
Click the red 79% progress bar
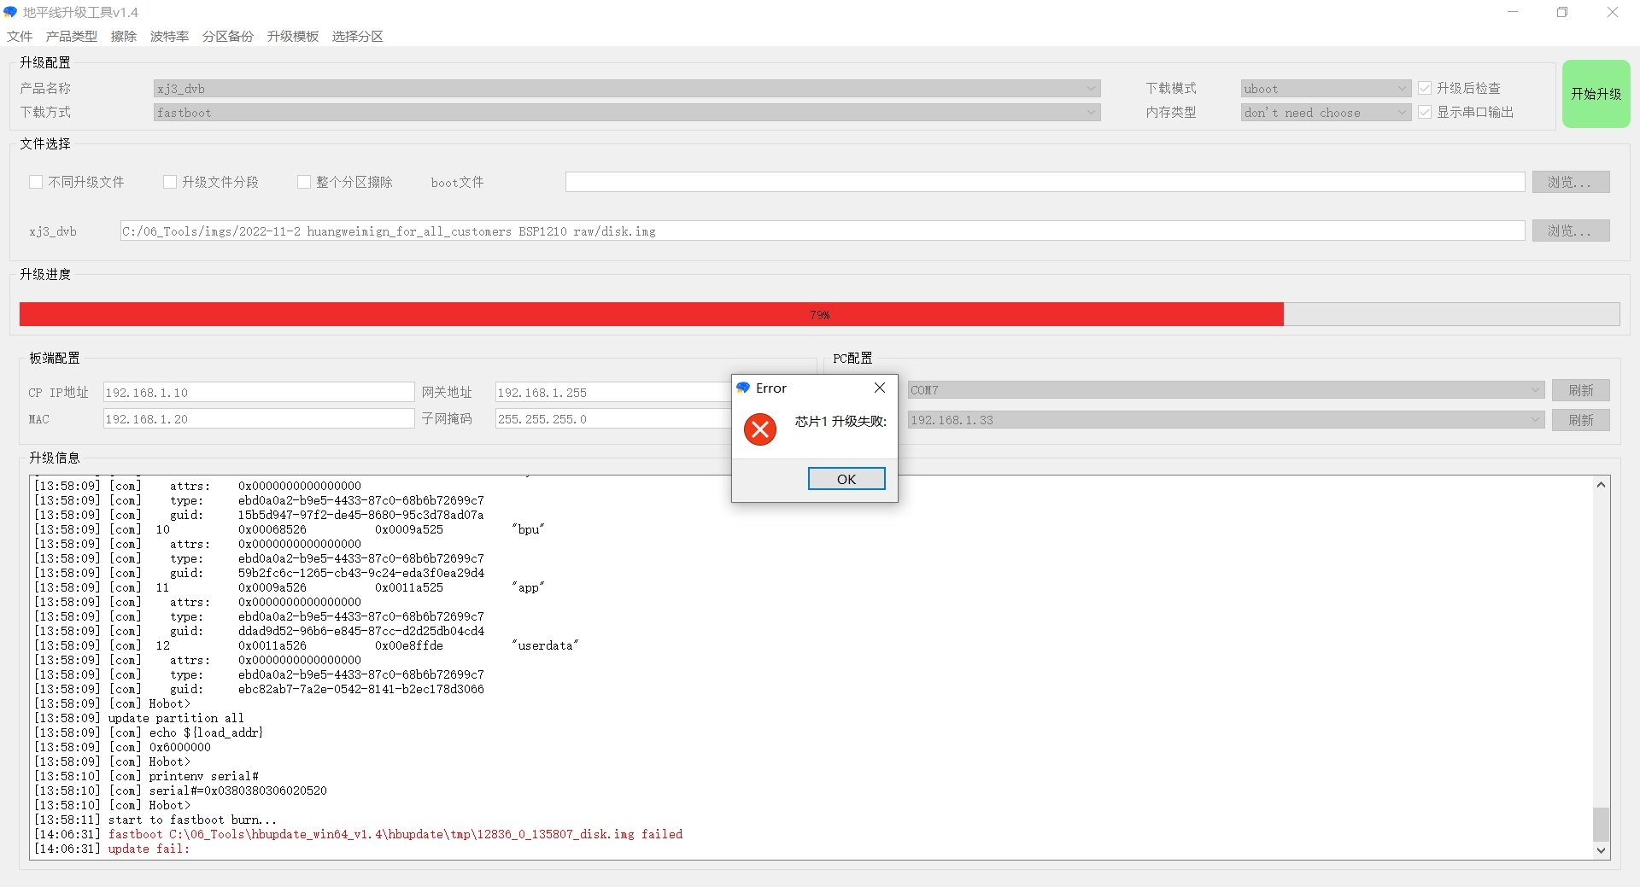pyautogui.click(x=651, y=314)
